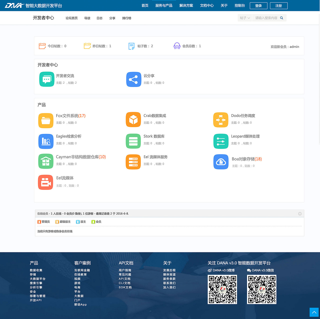Click the back-to-top arrow button
This screenshot has width=320, height=319.
point(314,312)
